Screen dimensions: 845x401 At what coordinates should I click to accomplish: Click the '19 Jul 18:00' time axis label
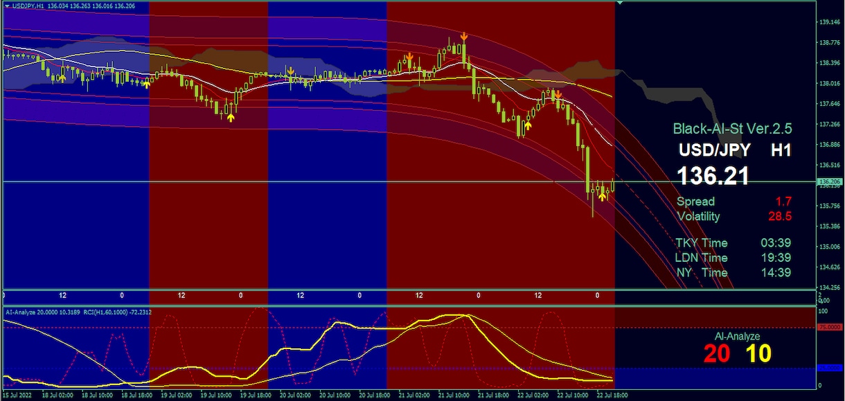[255, 395]
